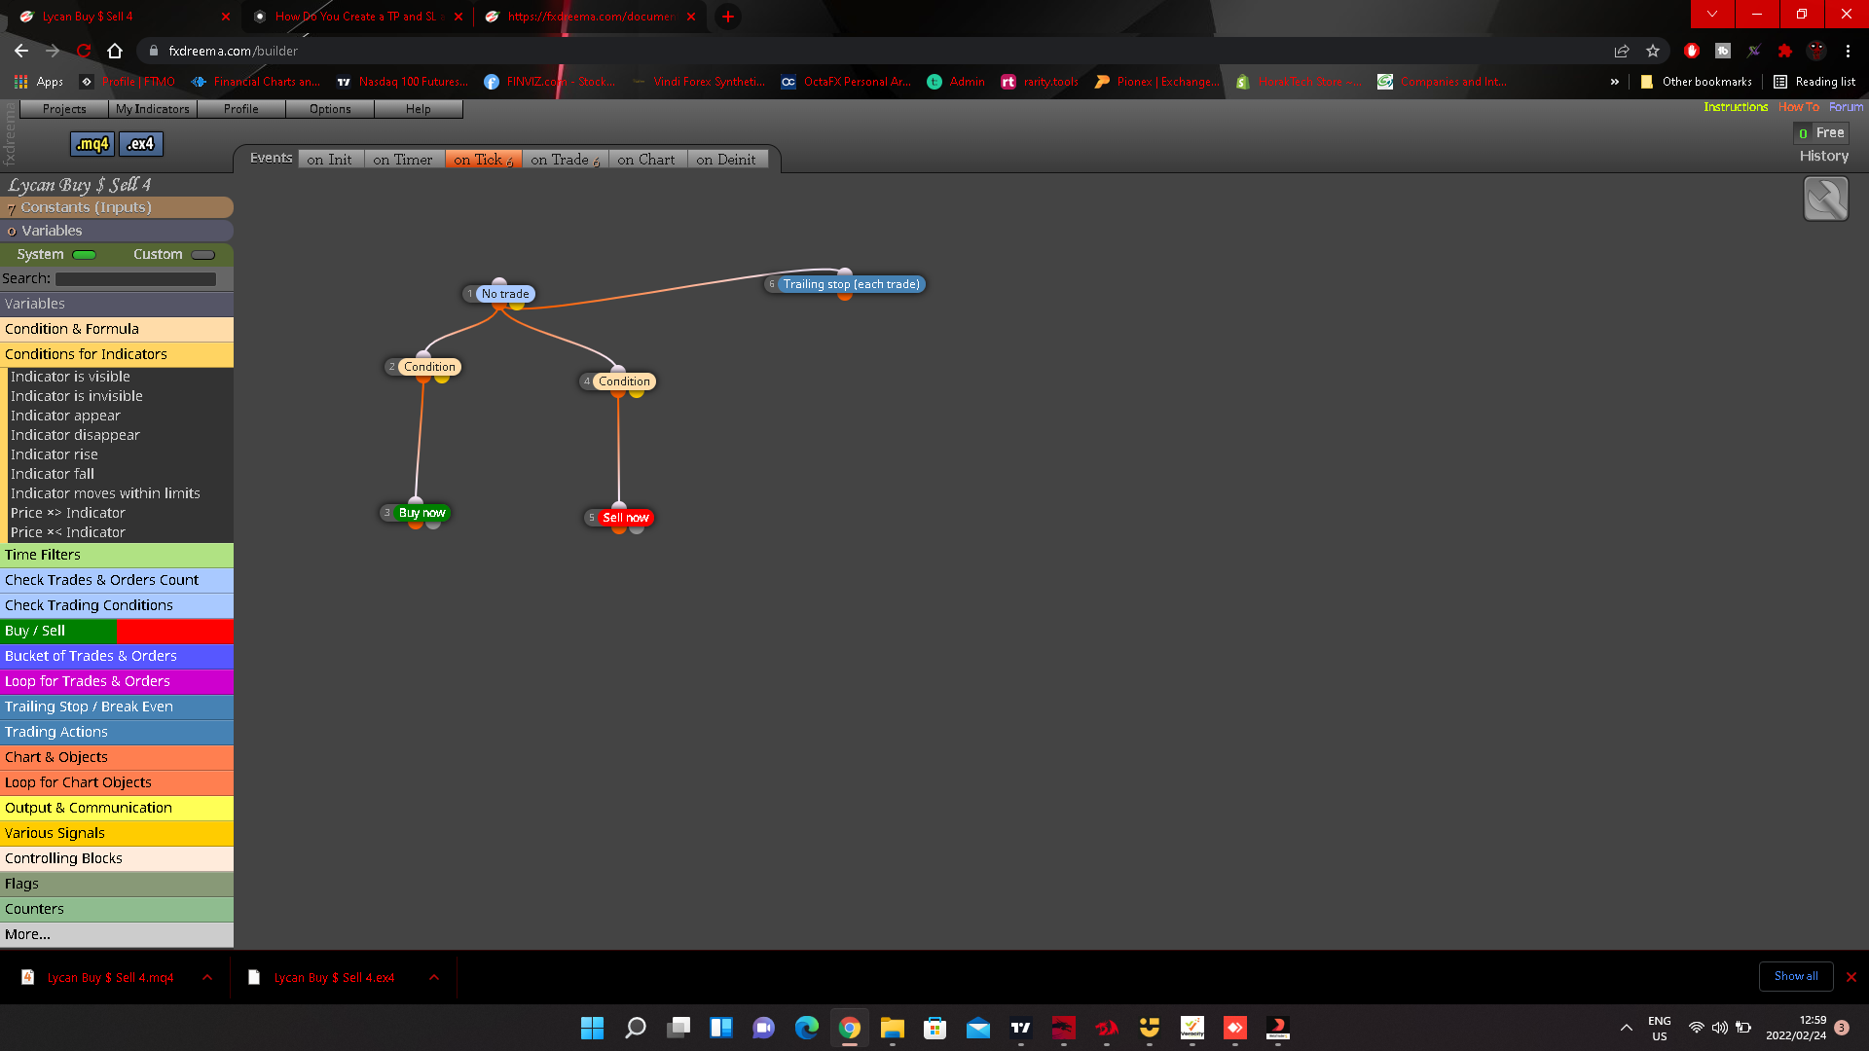This screenshot has width=1869, height=1051.
Task: Open the Instructions link
Action: coord(1736,107)
